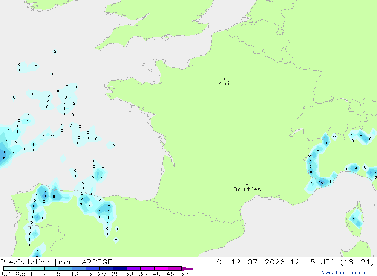
Task: Click the black dot marking Paris
Action: (x=225, y=79)
